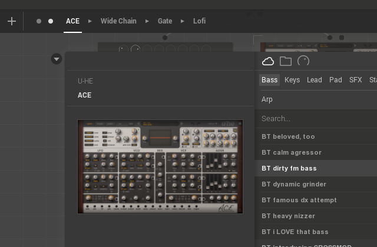
Task: Choose the Arp subcategory
Action: 267,99
